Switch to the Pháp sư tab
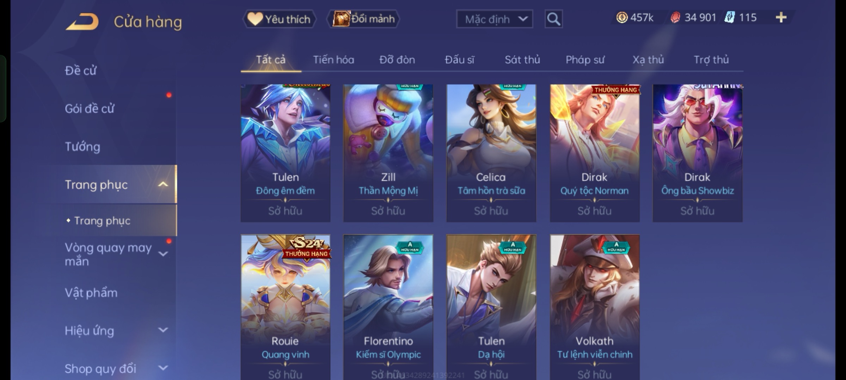The image size is (846, 380). point(585,60)
